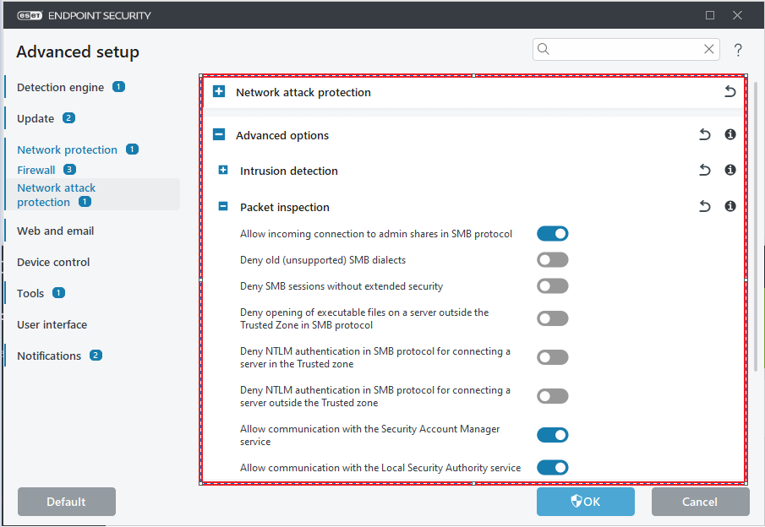The image size is (765, 527).
Task: Click the info icon for Advanced options
Action: point(730,135)
